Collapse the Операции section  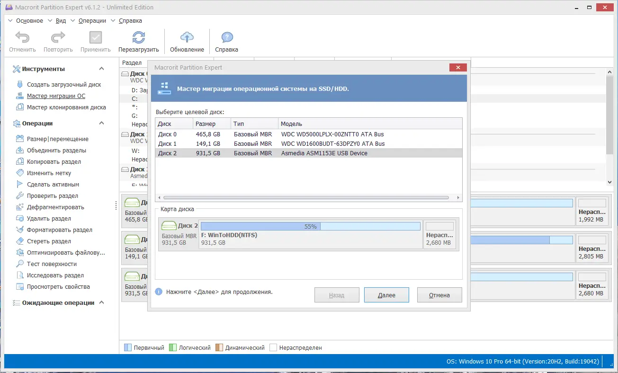click(101, 124)
